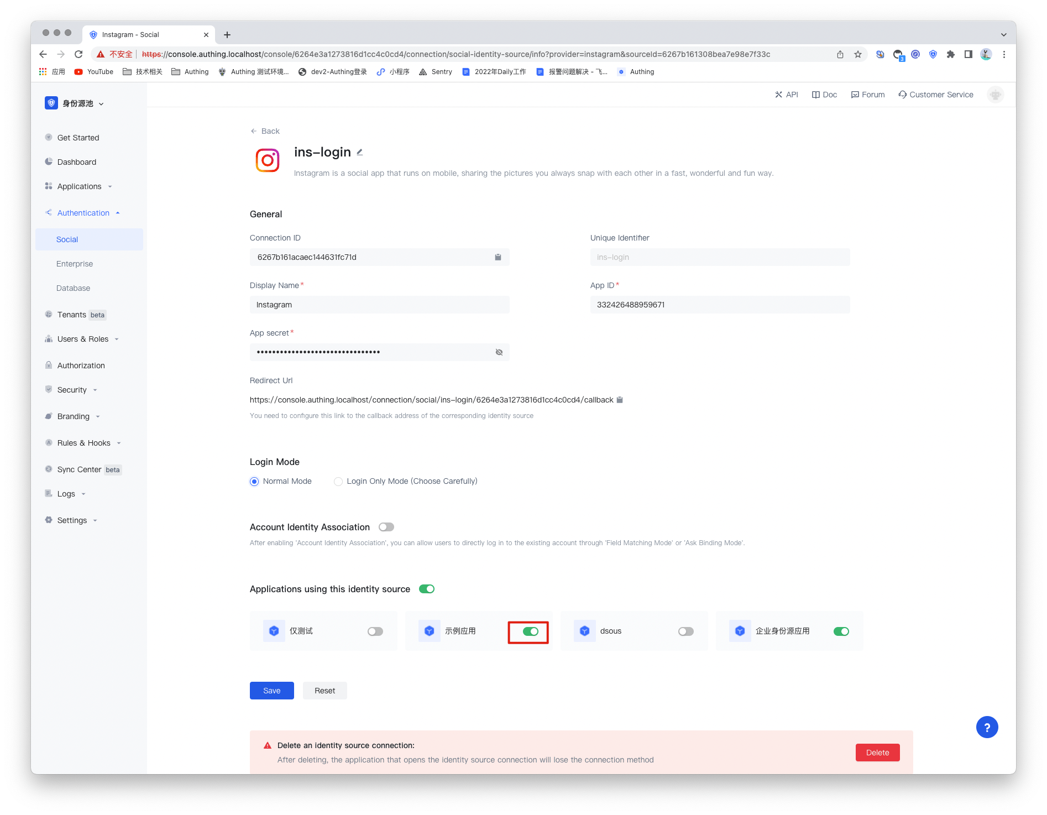1047x815 pixels.
Task: Open Enterprise under Authentication
Action: [75, 264]
